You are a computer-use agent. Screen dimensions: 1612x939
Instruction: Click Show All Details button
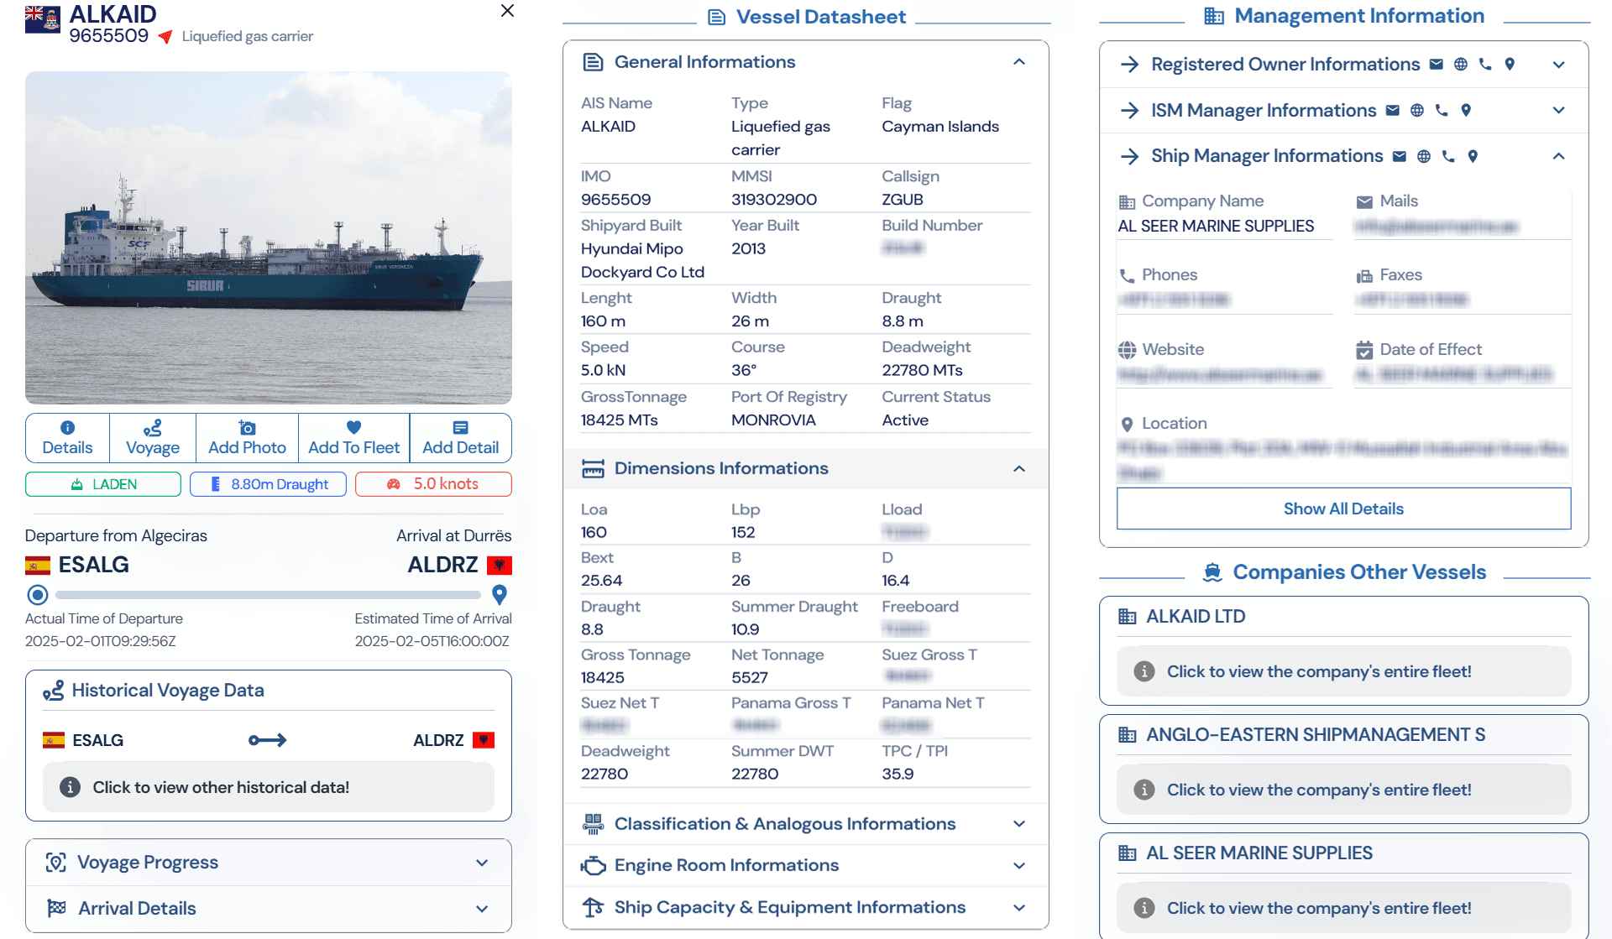click(x=1342, y=509)
